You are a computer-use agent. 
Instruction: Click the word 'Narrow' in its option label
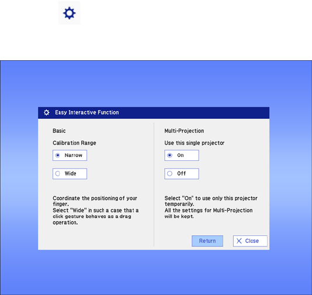tap(74, 155)
